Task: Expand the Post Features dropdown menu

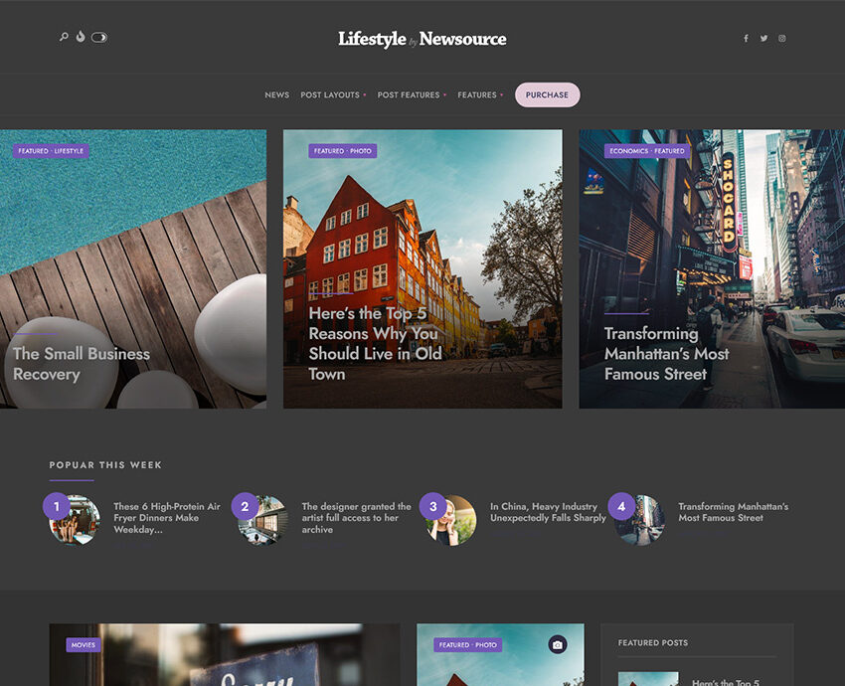Action: point(412,95)
